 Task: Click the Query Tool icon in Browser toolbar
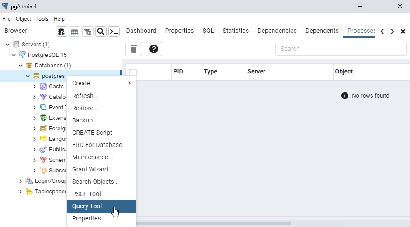point(62,31)
